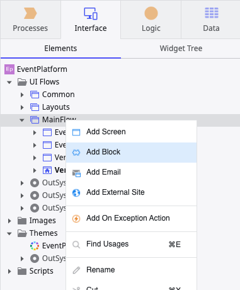Open the Logic layer tab
The height and width of the screenshot is (290, 240).
(151, 20)
